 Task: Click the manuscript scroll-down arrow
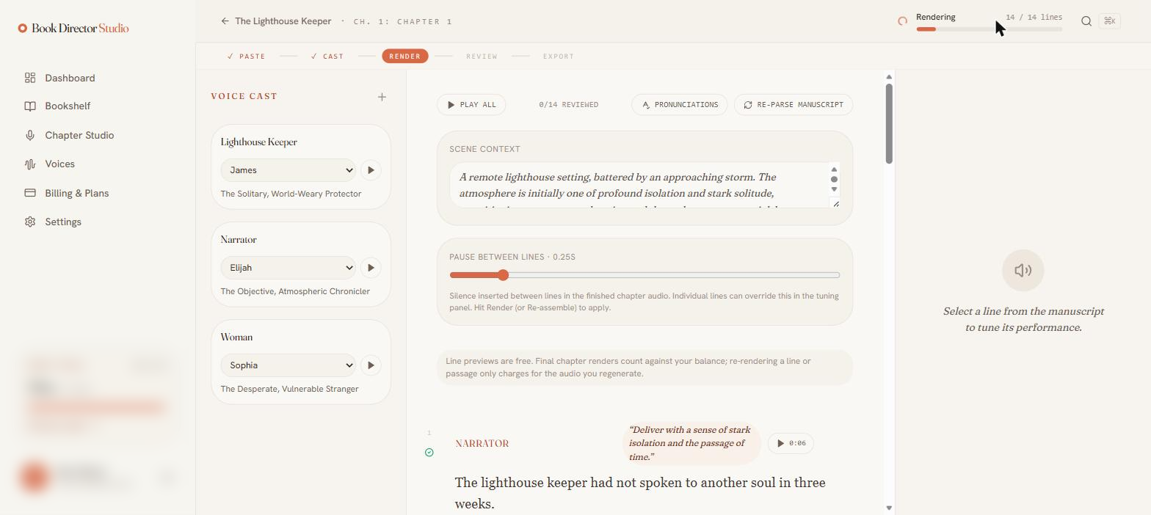889,508
